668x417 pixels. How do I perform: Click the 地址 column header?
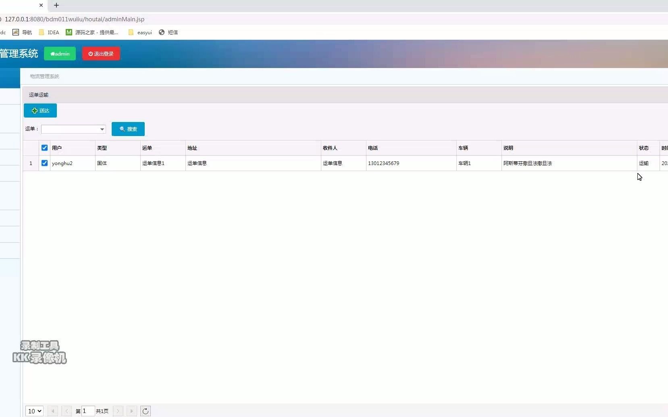(253, 148)
